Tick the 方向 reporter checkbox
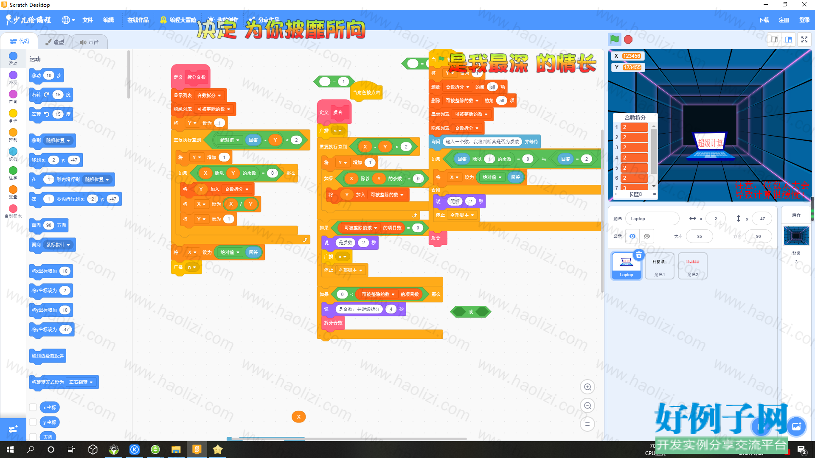This screenshot has width=815, height=458. 33,436
